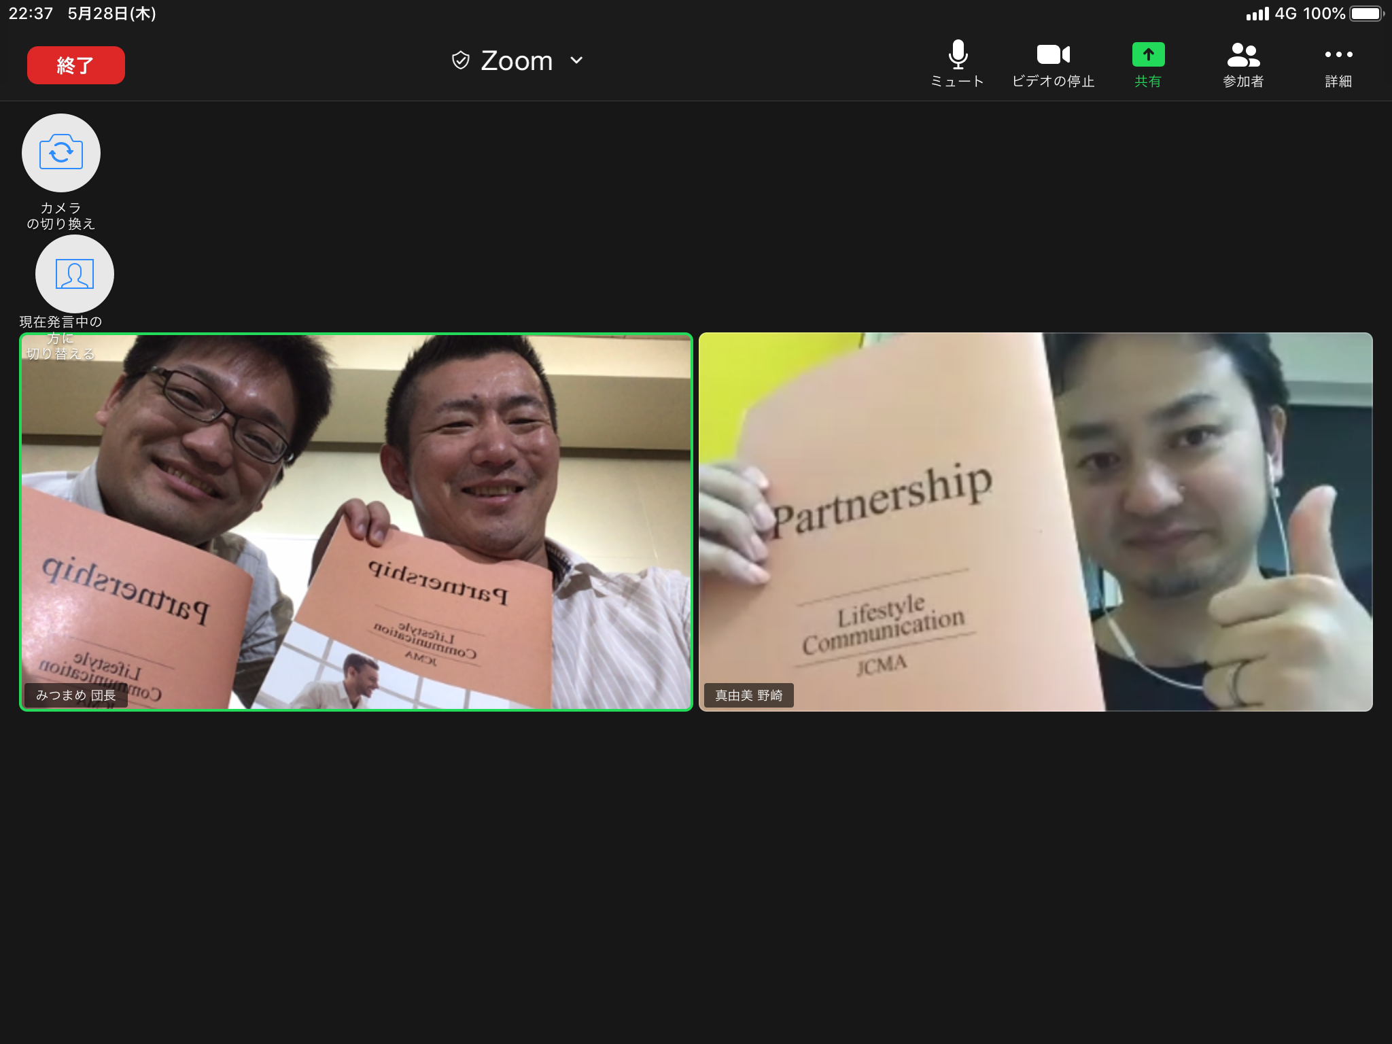Image resolution: width=1392 pixels, height=1044 pixels.
Task: Tap the battery indicator in status bar
Action: click(1366, 14)
